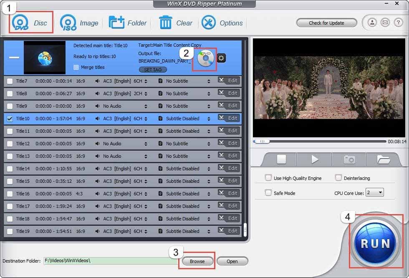The width and height of the screenshot is (409, 278).
Task: Edit Title16 with scissors Edit button
Action: point(229,193)
